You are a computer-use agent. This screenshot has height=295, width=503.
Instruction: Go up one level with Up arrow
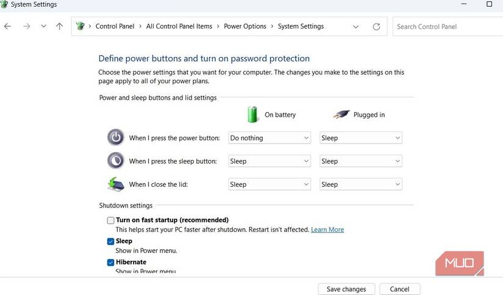(x=59, y=27)
